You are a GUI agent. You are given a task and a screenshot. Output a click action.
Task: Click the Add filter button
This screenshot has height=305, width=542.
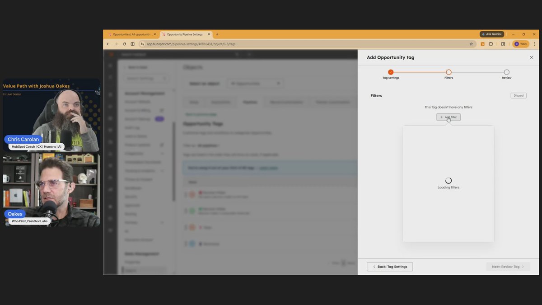pyautogui.click(x=449, y=117)
